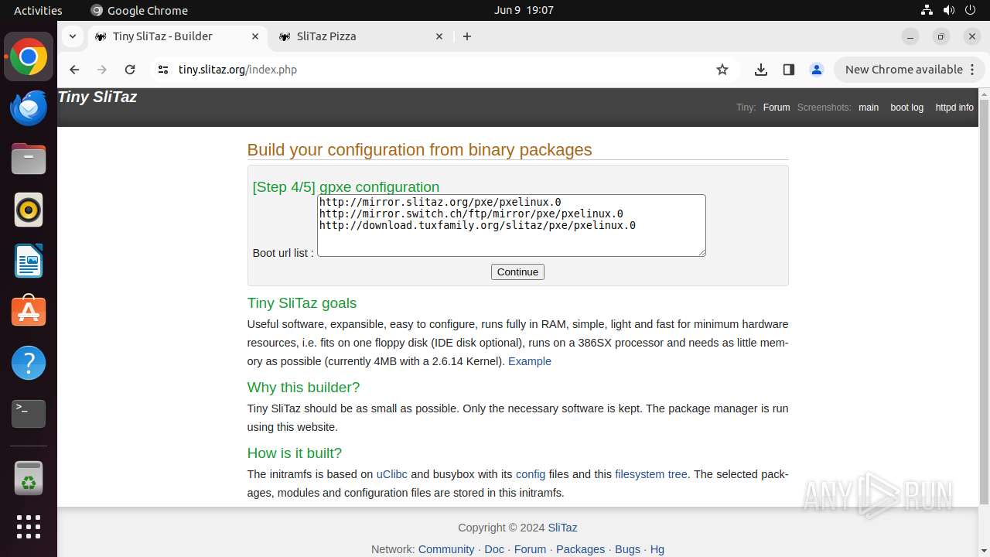View the main screenshot link
Screen dimensions: 990x557
pyautogui.click(x=869, y=108)
